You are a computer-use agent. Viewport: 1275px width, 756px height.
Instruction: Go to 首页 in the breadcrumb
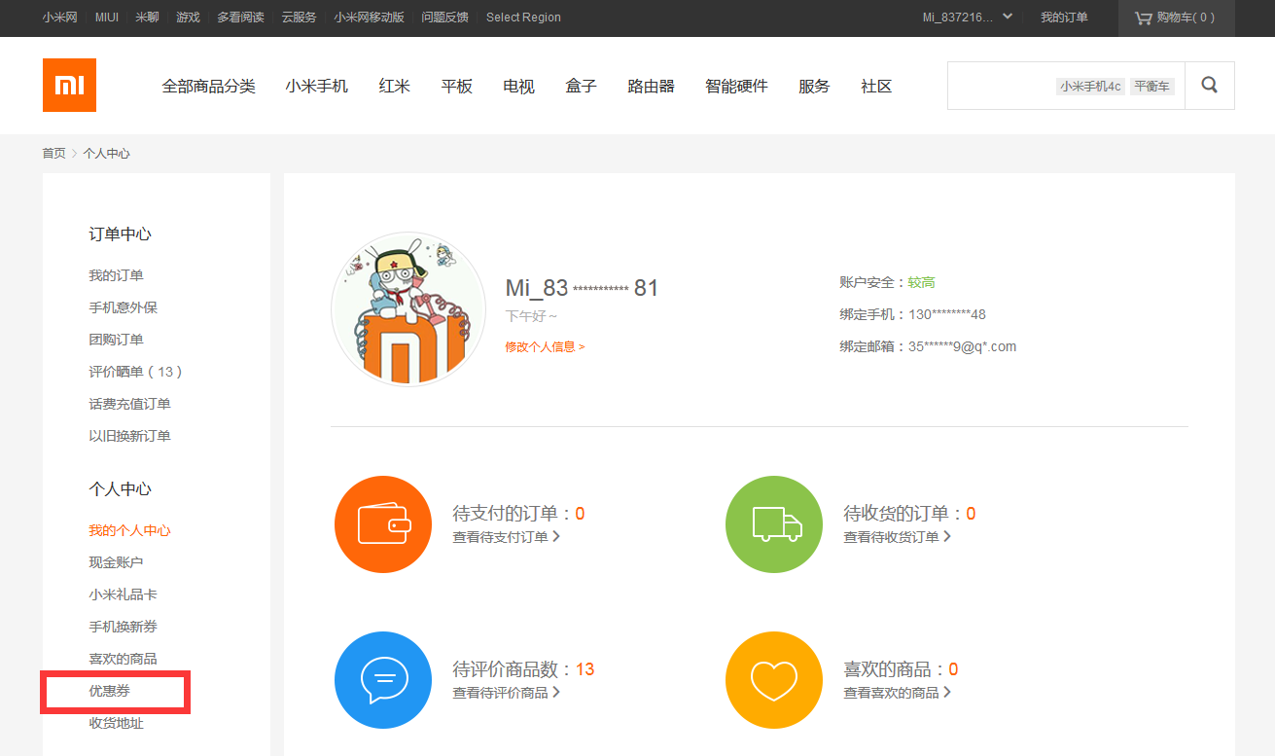pyautogui.click(x=53, y=154)
